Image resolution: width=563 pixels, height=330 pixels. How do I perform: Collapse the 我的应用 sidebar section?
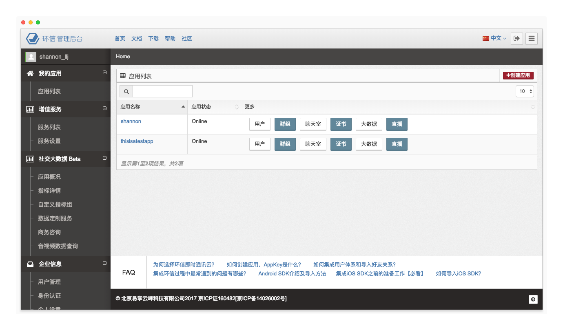(x=104, y=73)
